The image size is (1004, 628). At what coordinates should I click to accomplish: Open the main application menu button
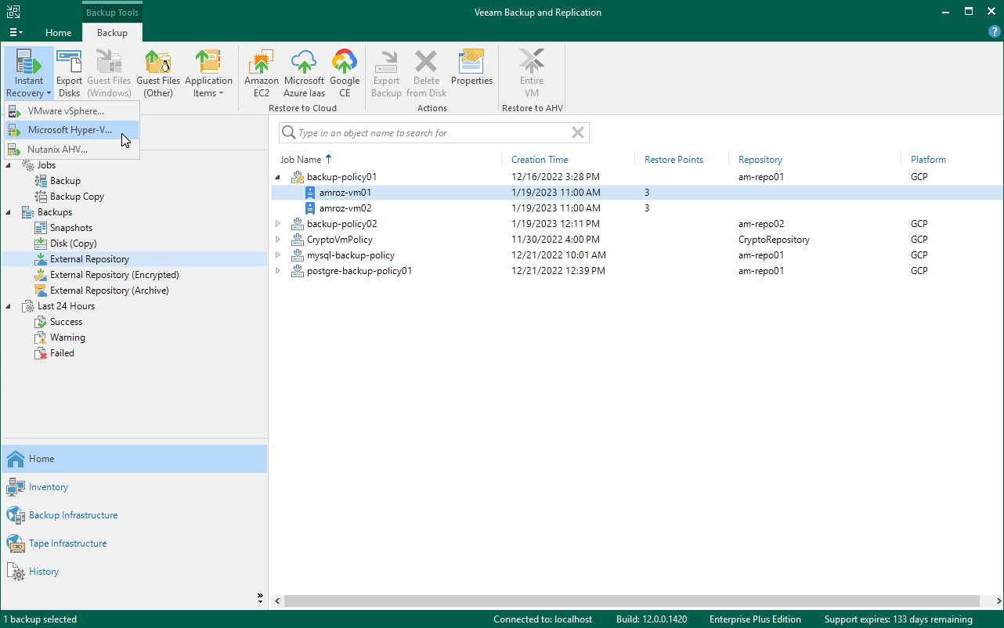pos(16,33)
